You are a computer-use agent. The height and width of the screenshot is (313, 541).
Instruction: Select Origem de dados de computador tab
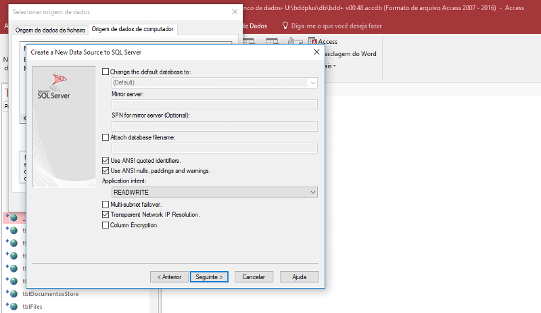point(133,29)
